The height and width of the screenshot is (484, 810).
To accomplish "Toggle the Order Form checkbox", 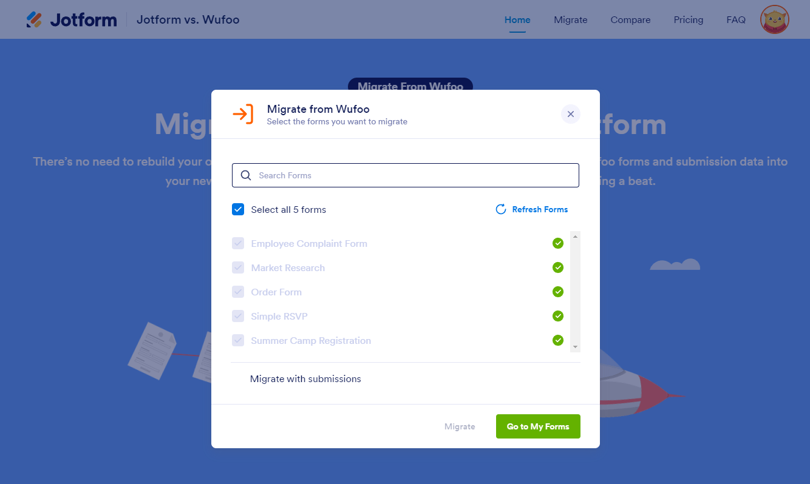I will point(238,292).
